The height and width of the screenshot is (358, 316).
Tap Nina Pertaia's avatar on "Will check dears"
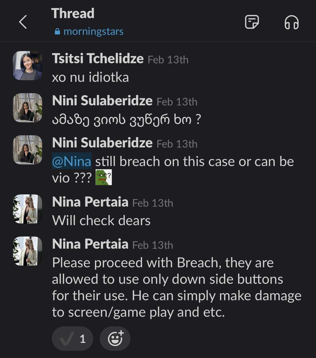[28, 209]
